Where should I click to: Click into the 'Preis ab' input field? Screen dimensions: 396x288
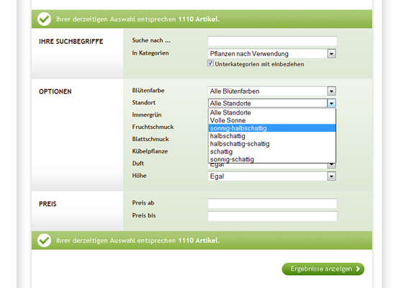[272, 204]
